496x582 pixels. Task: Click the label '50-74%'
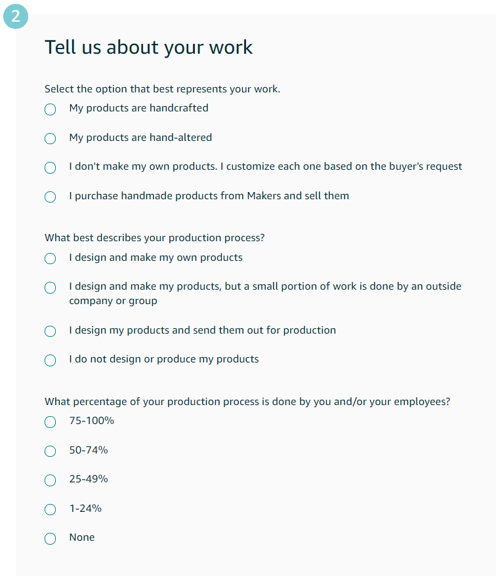88,450
